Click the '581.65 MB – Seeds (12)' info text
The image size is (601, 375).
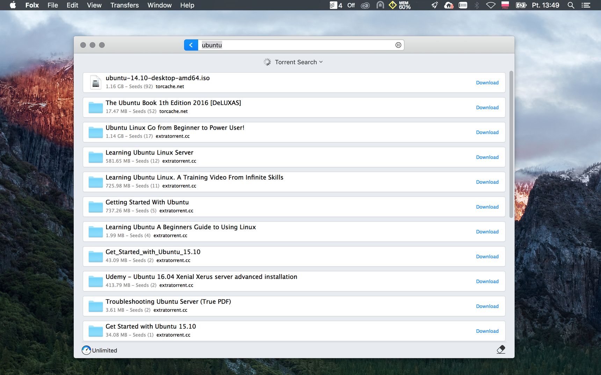(132, 161)
